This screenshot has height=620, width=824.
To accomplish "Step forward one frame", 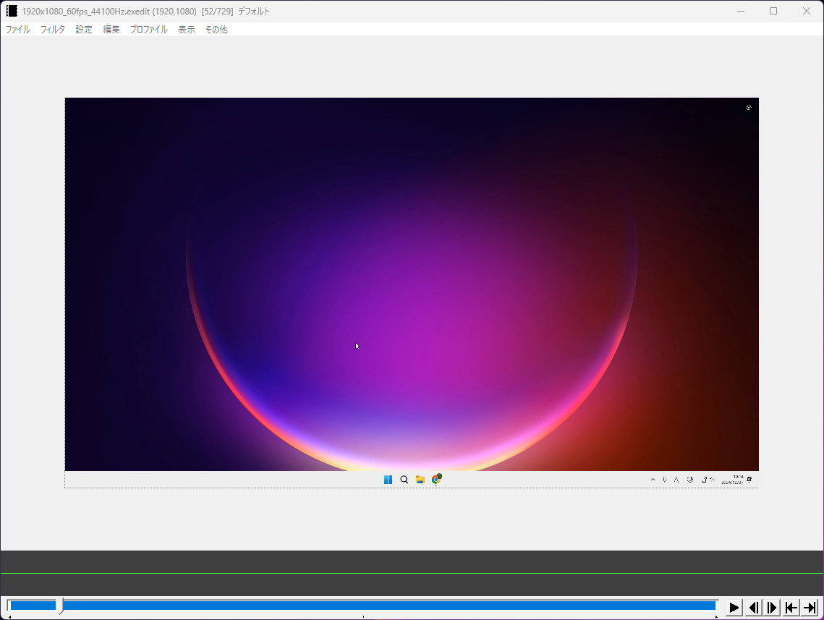I will point(773,608).
